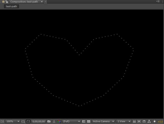Open the panel options menu at top right
This screenshot has height=124, width=164.
[158, 1]
